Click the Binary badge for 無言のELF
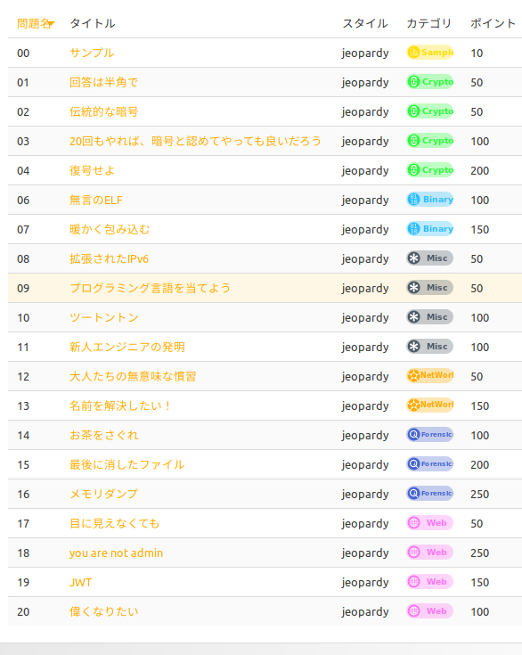The image size is (522, 655). pos(430,200)
